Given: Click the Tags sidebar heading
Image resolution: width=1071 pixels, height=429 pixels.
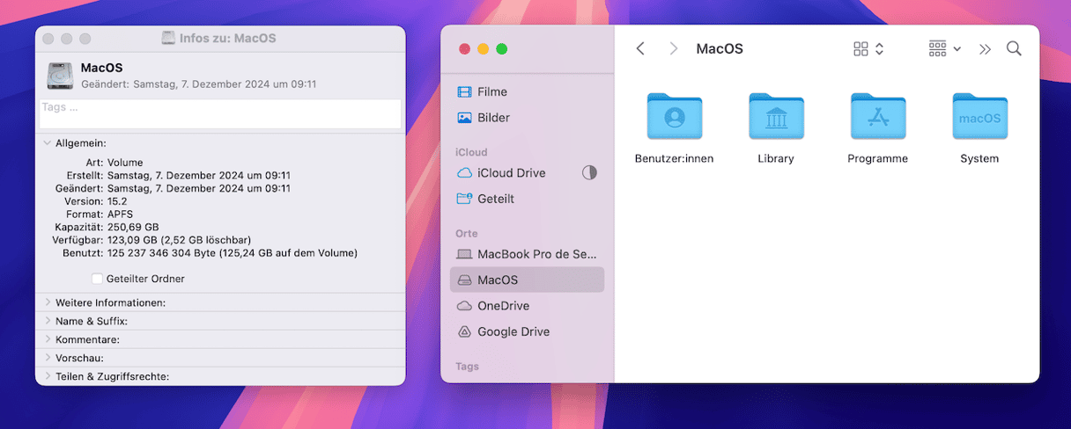Looking at the screenshot, I should pos(467,366).
